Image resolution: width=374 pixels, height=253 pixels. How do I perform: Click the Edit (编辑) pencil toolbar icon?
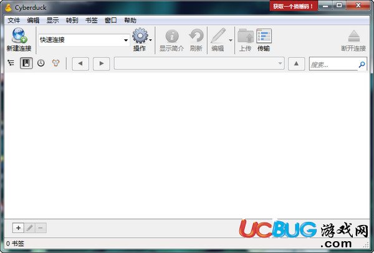(x=218, y=36)
